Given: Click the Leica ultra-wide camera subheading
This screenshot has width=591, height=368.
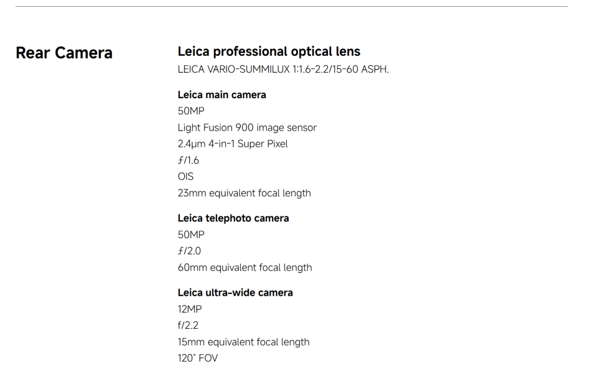Looking at the screenshot, I should tap(235, 293).
